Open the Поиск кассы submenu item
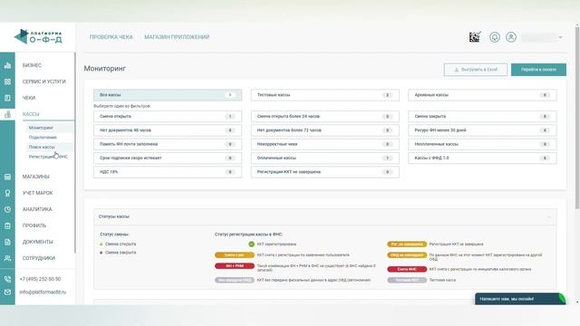The width and height of the screenshot is (580, 326). (42, 147)
